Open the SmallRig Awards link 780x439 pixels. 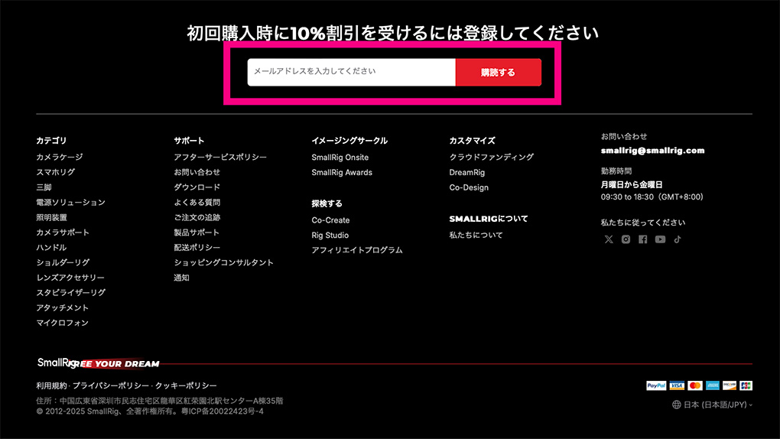pos(343,172)
